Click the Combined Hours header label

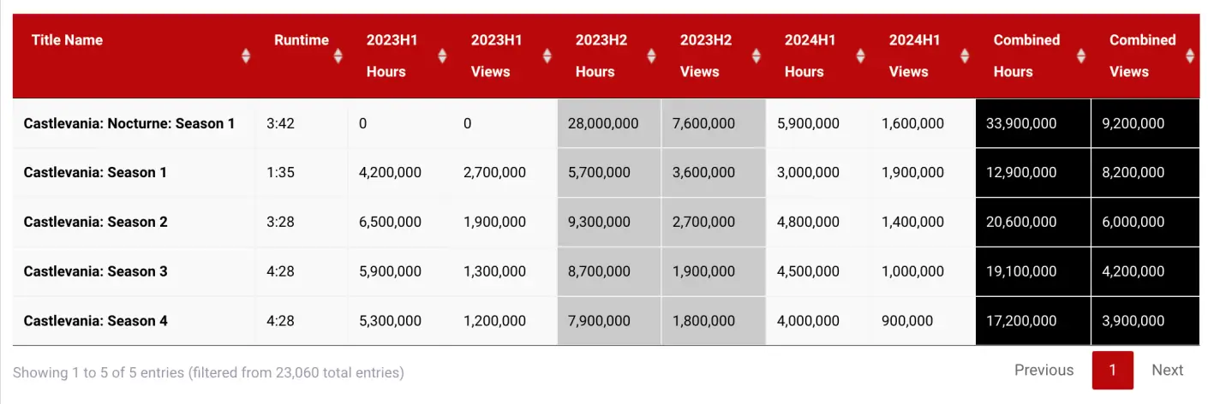pyautogui.click(x=1026, y=56)
